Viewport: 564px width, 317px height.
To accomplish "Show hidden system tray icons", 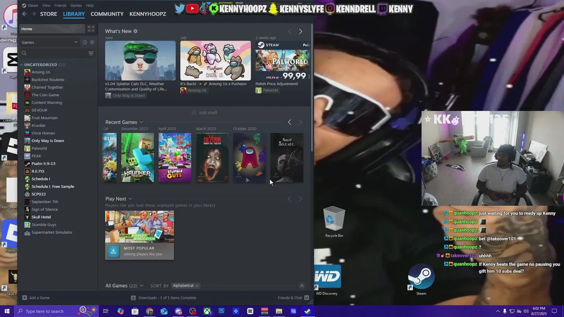I will (x=497, y=311).
